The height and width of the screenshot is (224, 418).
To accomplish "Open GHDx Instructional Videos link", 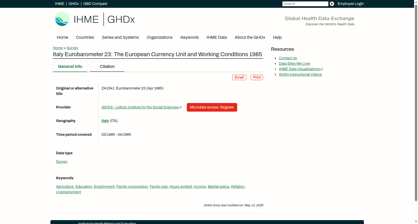I will [300, 74].
